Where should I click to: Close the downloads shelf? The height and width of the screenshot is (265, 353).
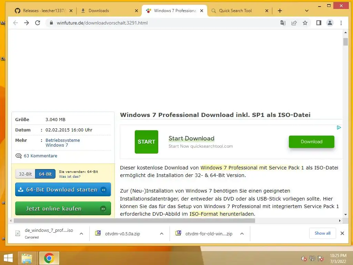click(342, 233)
